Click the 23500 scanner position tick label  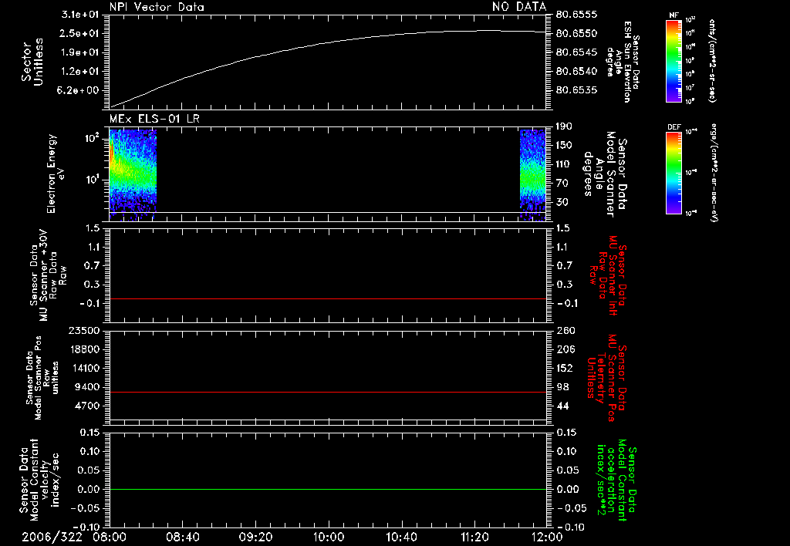tap(83, 330)
